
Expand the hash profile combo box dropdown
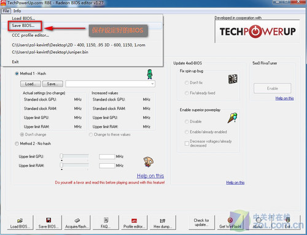[x=152, y=84]
